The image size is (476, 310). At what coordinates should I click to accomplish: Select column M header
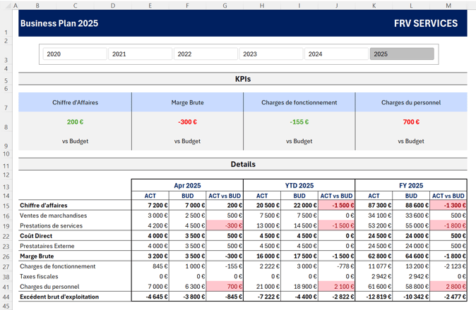448,6
